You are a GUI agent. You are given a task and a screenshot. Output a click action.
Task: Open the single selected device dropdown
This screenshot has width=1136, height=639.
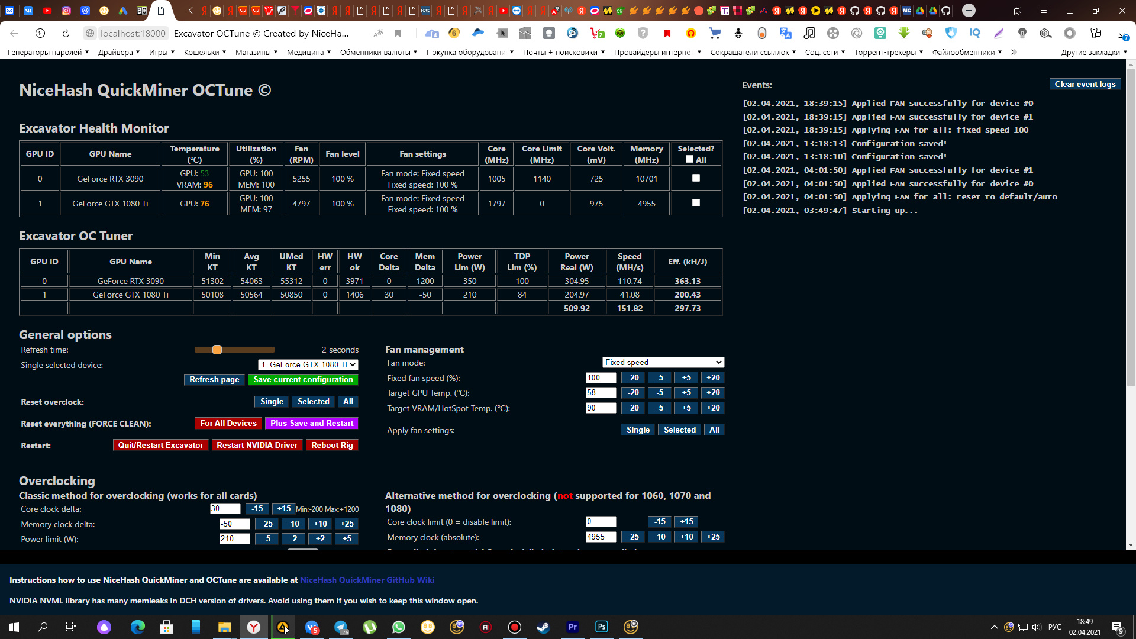(308, 364)
